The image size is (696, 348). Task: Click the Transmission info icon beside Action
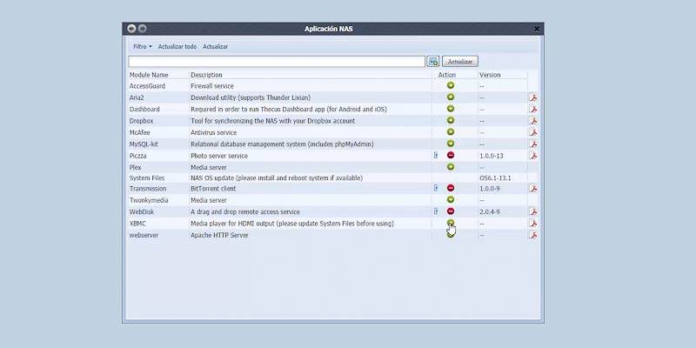pyautogui.click(x=436, y=188)
